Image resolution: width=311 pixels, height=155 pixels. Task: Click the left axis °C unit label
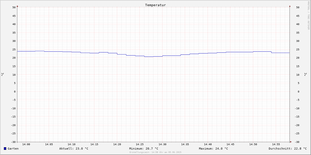3,74
